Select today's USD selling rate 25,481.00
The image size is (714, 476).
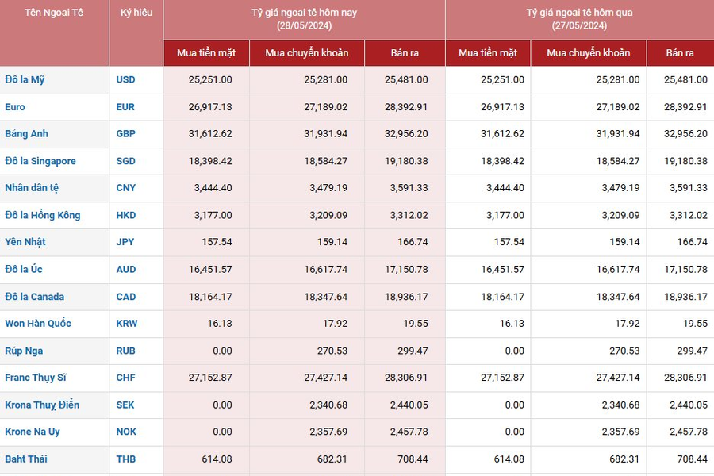coord(405,79)
